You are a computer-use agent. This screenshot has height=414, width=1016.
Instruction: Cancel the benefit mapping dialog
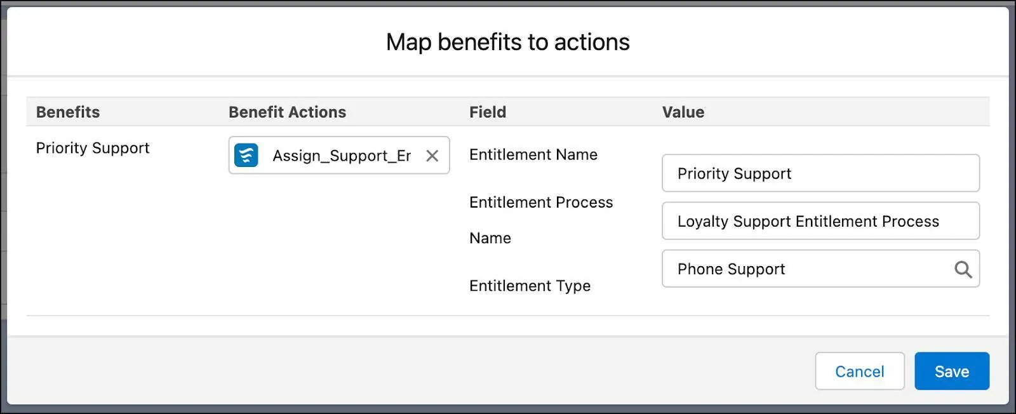860,371
